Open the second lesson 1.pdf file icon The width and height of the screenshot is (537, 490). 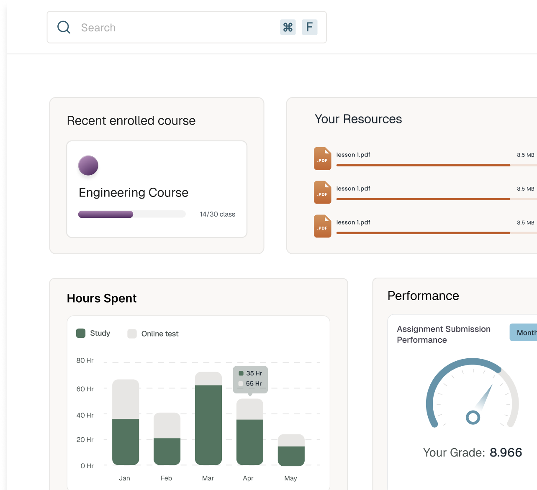[322, 192]
